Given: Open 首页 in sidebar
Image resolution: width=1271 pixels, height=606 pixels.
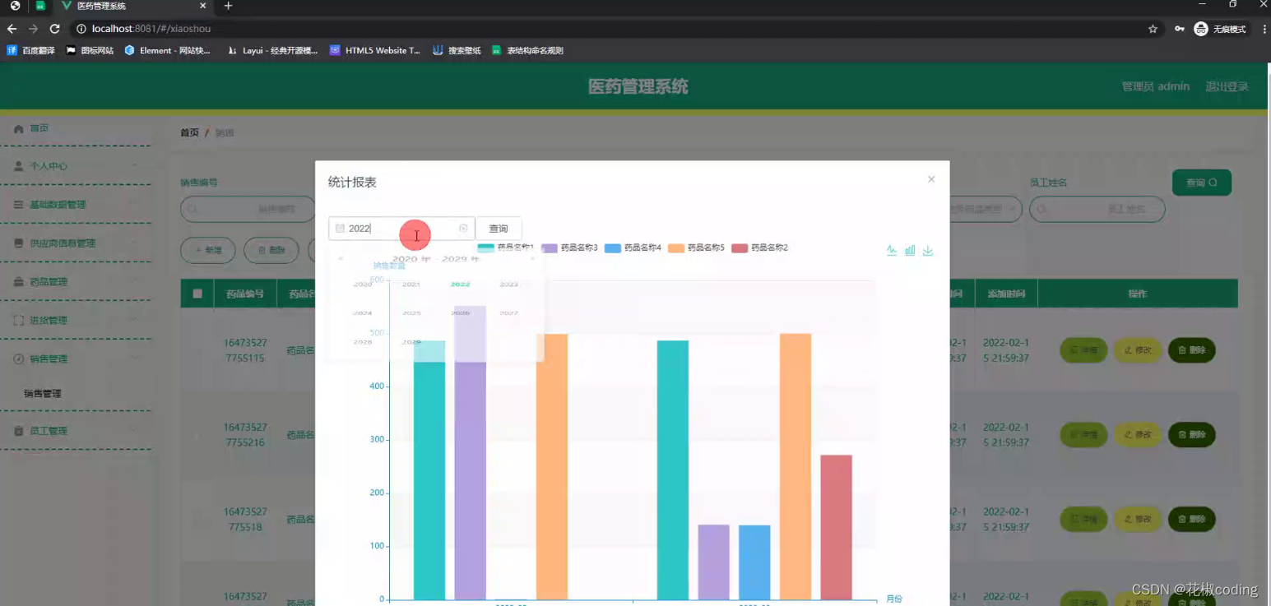Looking at the screenshot, I should click(x=39, y=129).
